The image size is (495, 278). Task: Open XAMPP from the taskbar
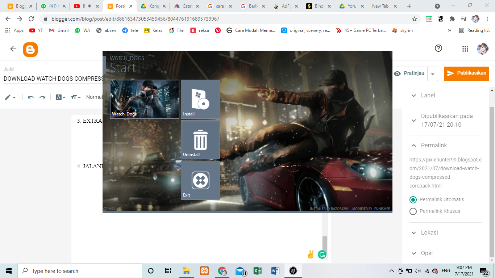204,271
